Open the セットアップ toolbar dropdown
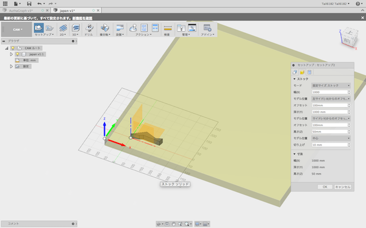 click(x=44, y=35)
